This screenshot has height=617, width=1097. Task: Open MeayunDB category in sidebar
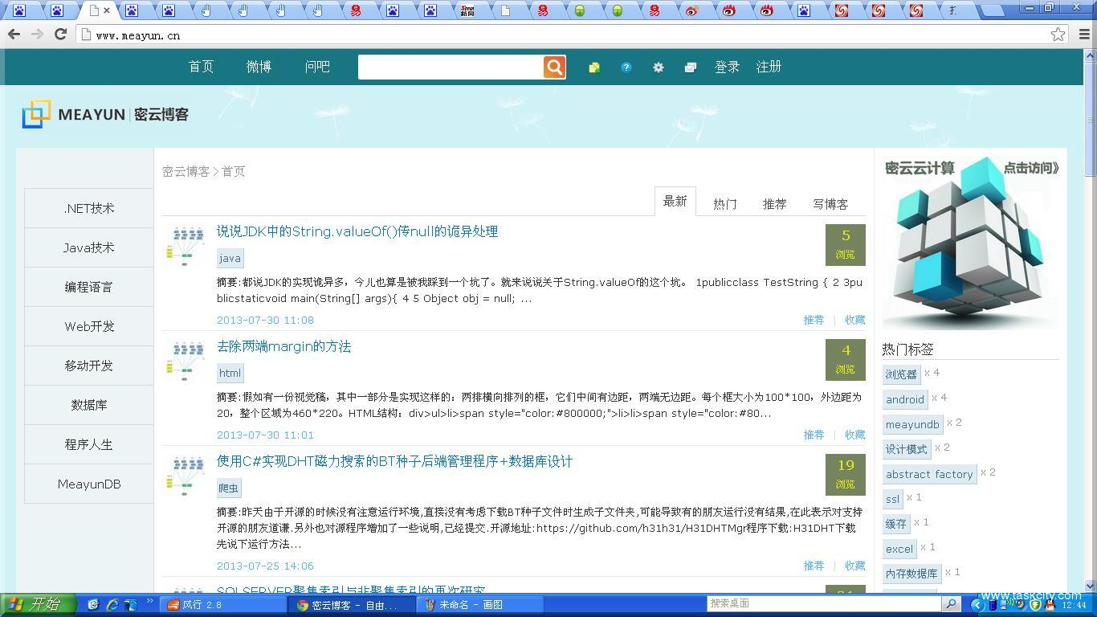click(89, 484)
